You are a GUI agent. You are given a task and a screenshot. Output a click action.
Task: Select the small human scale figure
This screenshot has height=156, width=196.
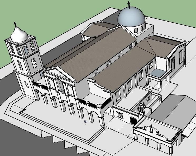[x=85, y=122]
